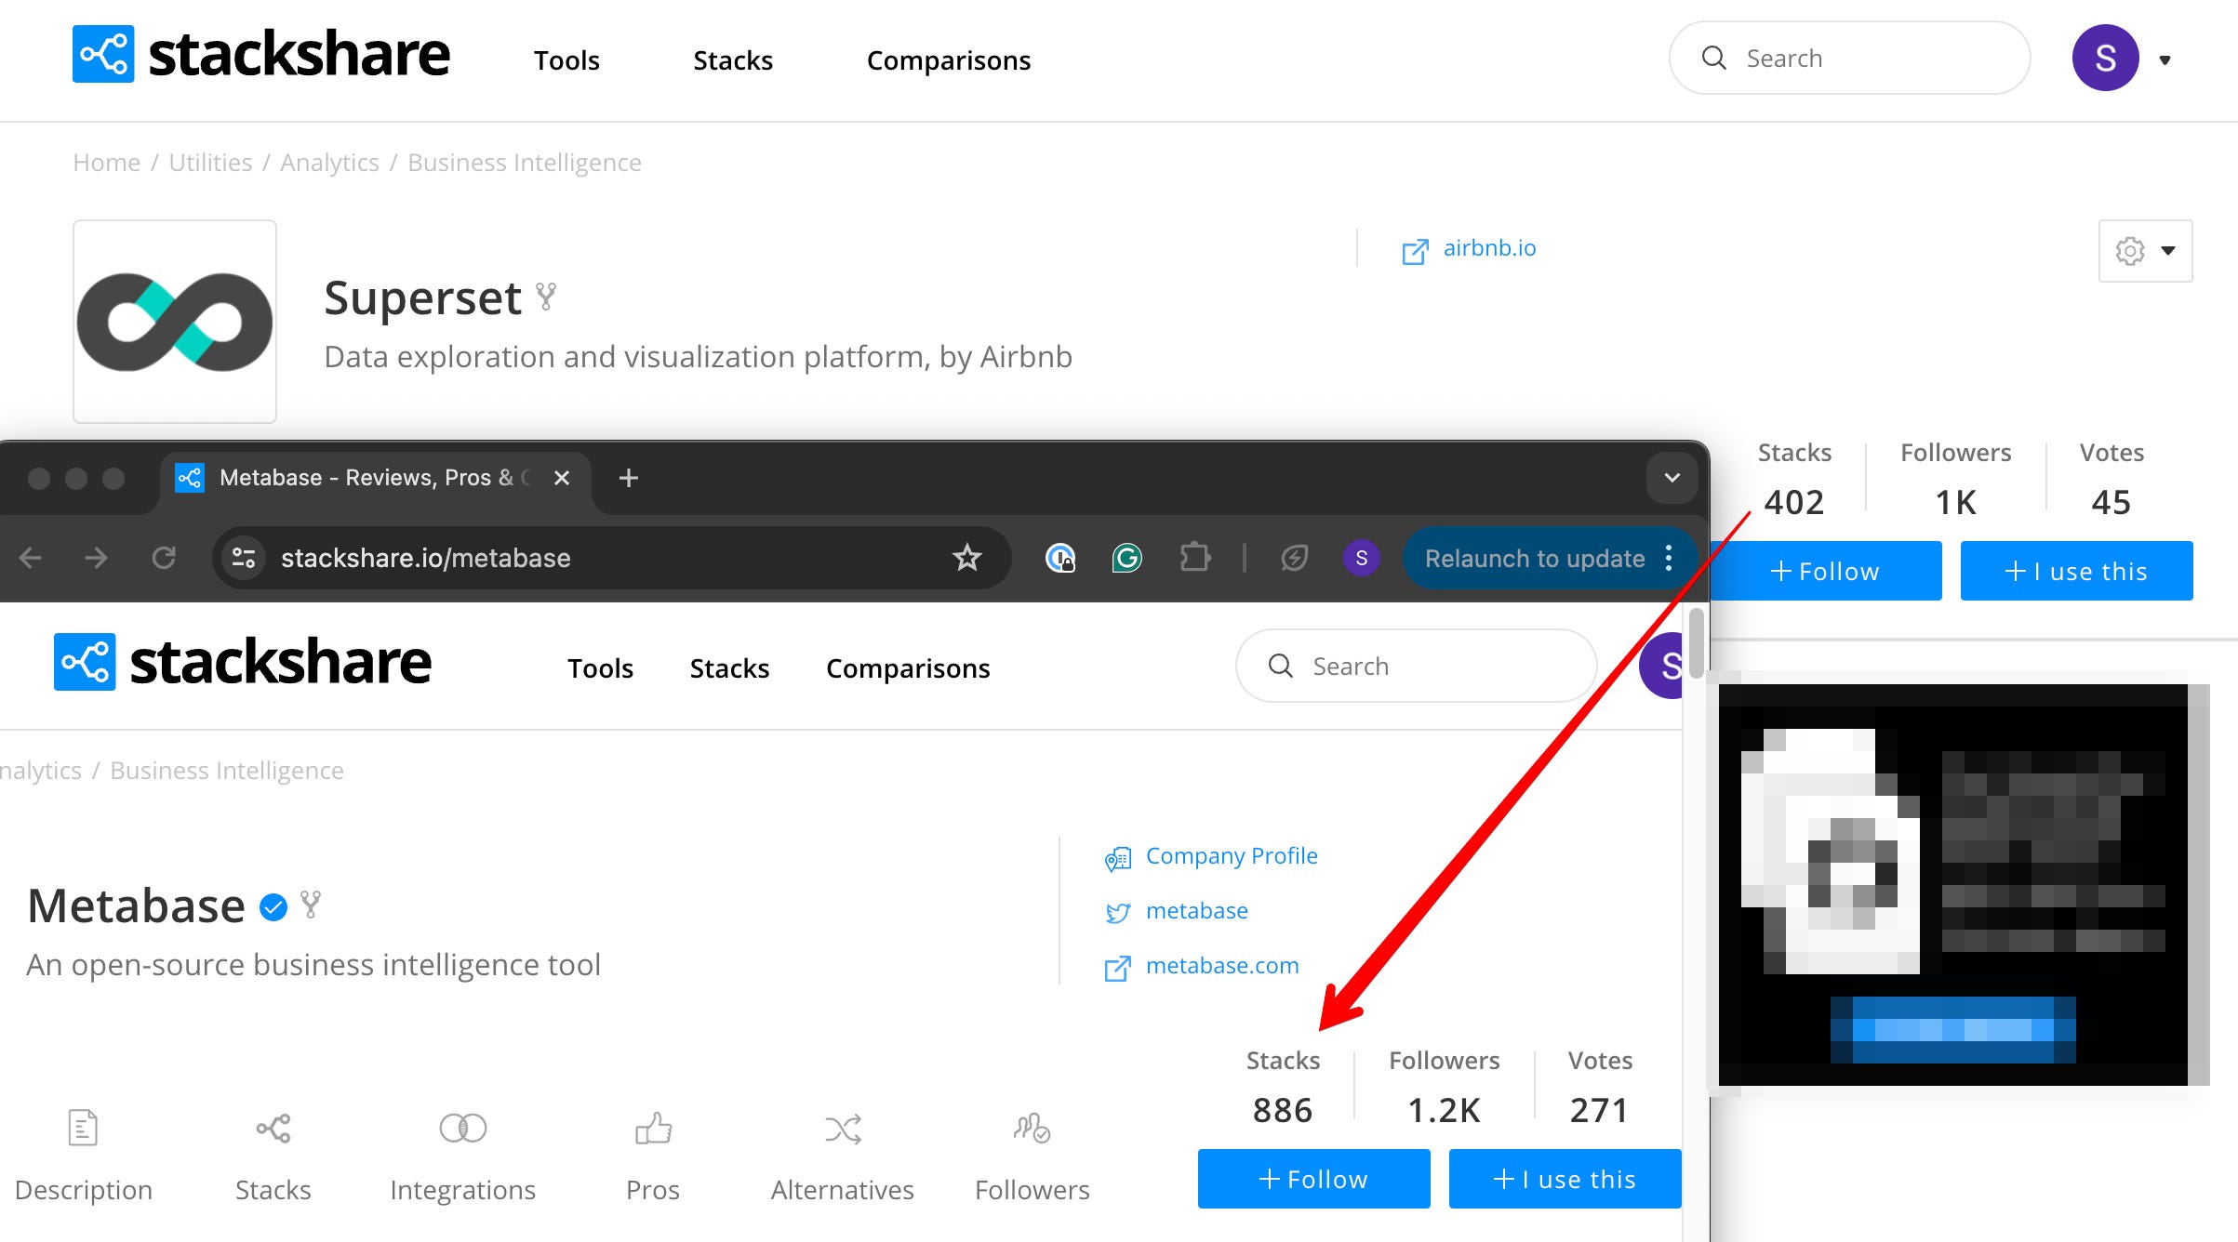This screenshot has width=2238, height=1242.
Task: Open the password manager extension icon
Action: point(1060,558)
